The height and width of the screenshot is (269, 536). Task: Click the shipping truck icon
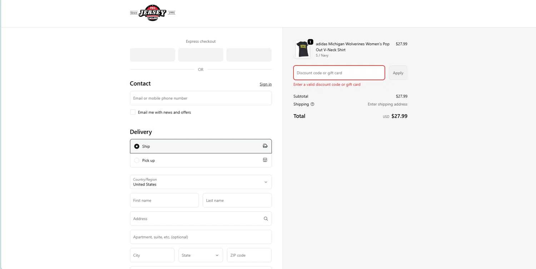(x=265, y=146)
